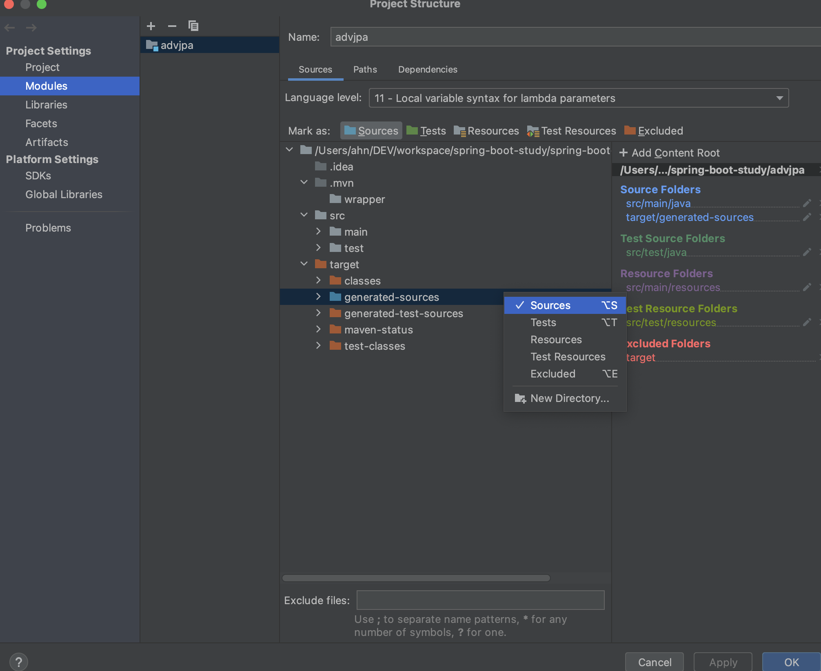This screenshot has height=671, width=821.
Task: Click the Exclude files input field
Action: pyautogui.click(x=480, y=600)
